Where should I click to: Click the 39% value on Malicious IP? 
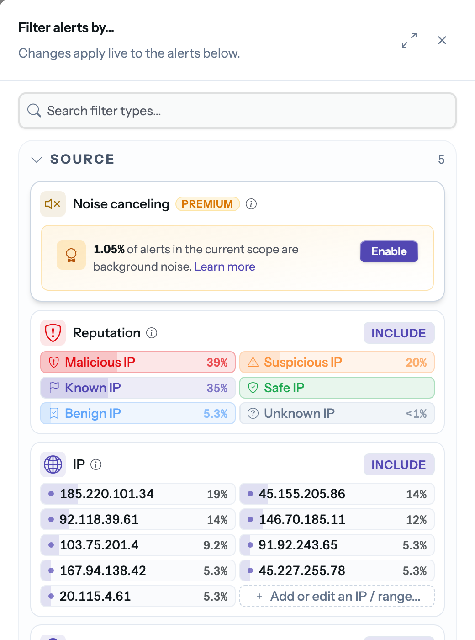(x=217, y=363)
